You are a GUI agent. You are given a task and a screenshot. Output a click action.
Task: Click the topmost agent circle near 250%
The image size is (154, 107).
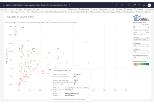[x=23, y=28]
